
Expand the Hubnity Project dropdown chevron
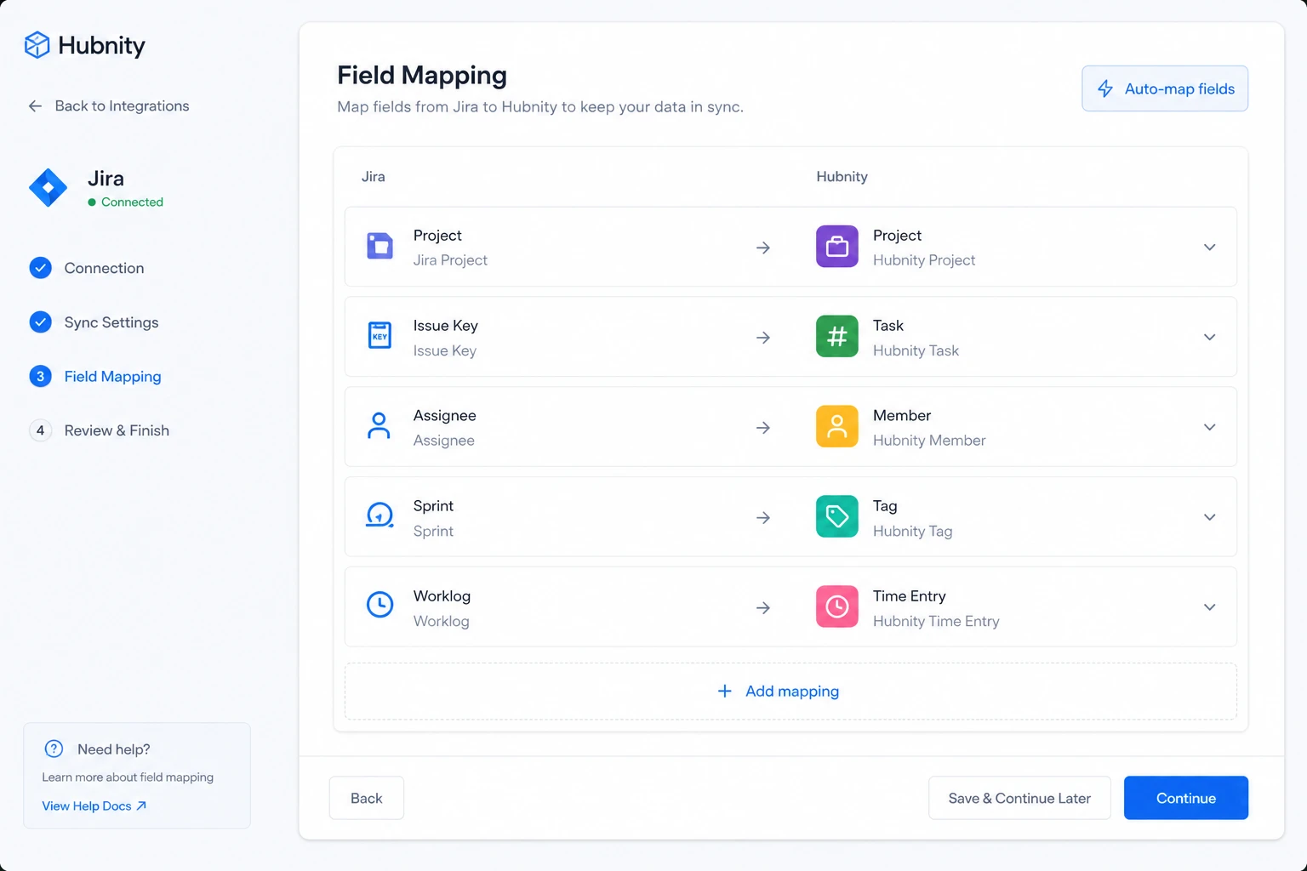(1209, 248)
